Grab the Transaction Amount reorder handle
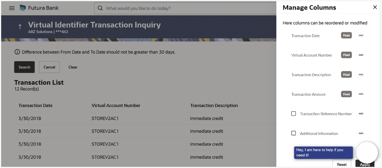This screenshot has width=382, height=168. (x=361, y=94)
